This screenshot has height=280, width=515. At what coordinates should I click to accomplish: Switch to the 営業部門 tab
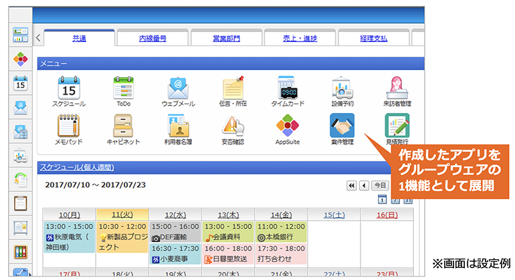tap(226, 38)
